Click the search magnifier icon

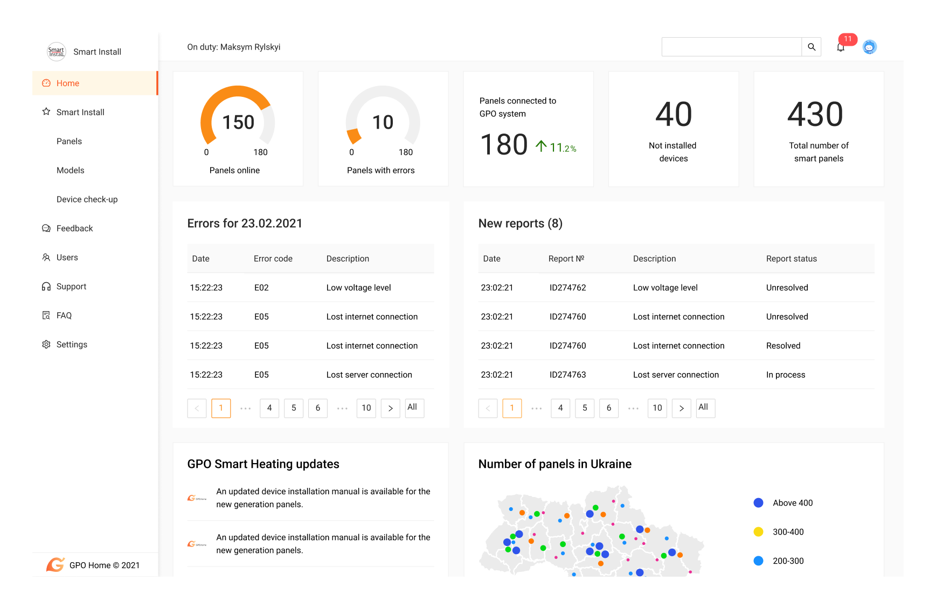(811, 47)
